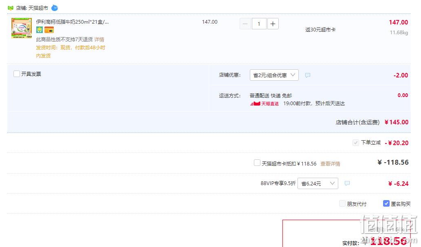Open the 查看详情 link for supermarket card
Screen dimensions: 421x247
coord(330,163)
